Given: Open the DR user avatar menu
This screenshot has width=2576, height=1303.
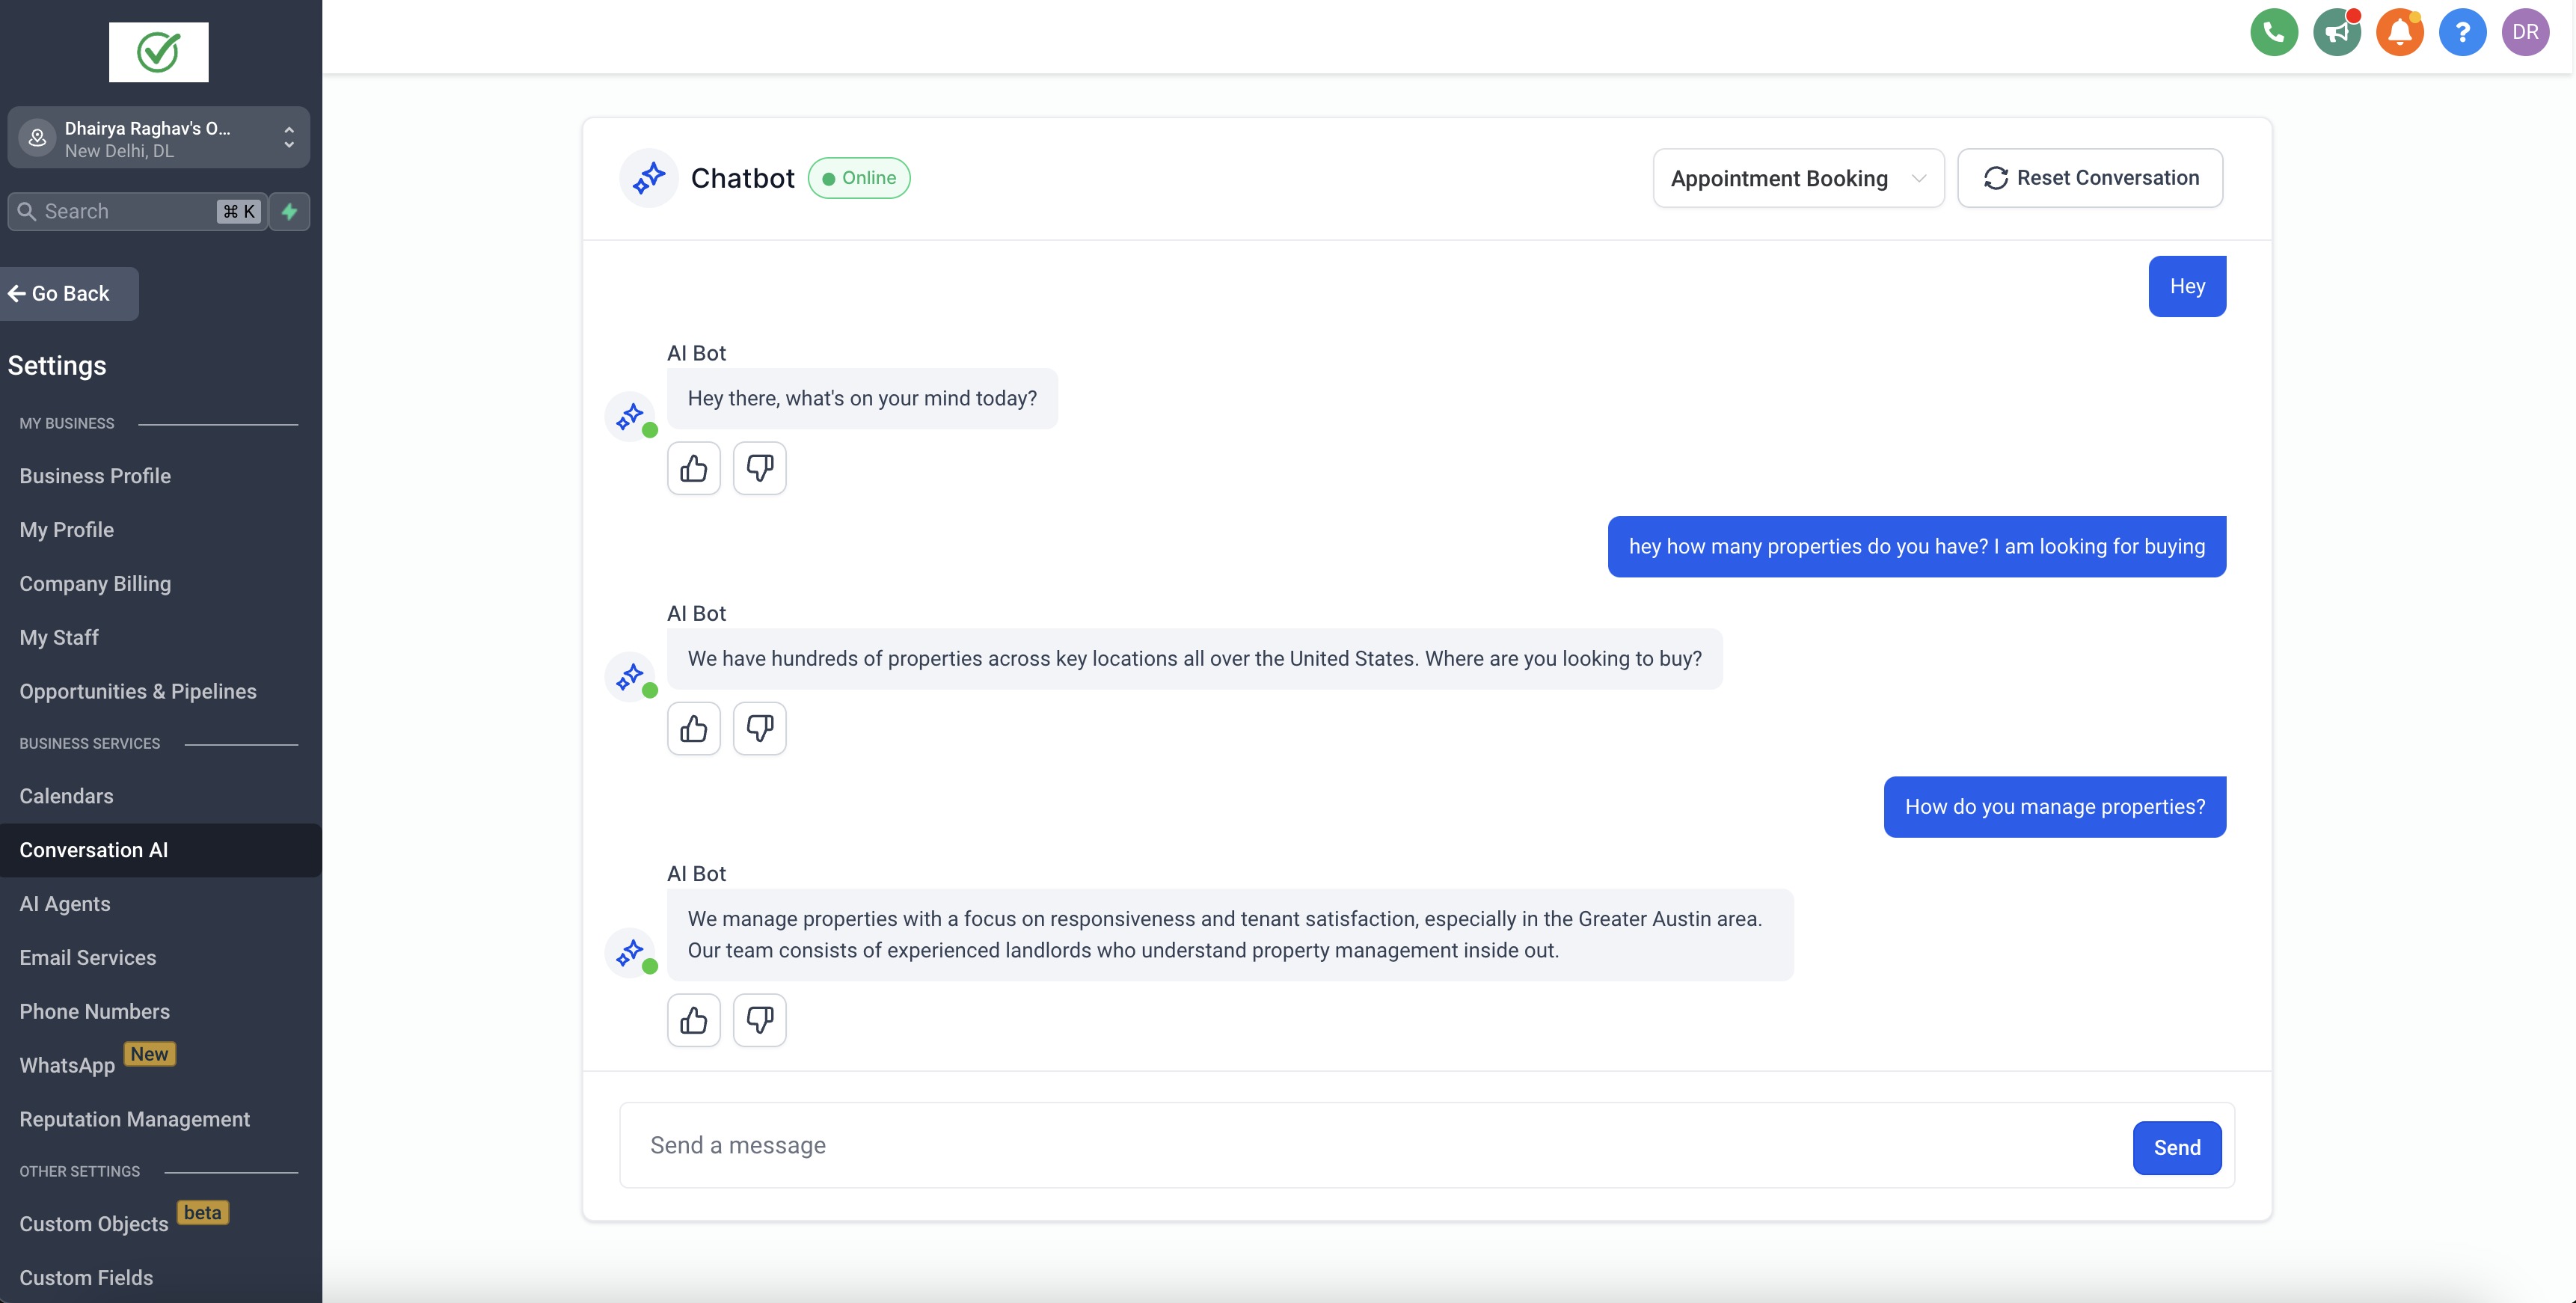Looking at the screenshot, I should point(2525,32).
